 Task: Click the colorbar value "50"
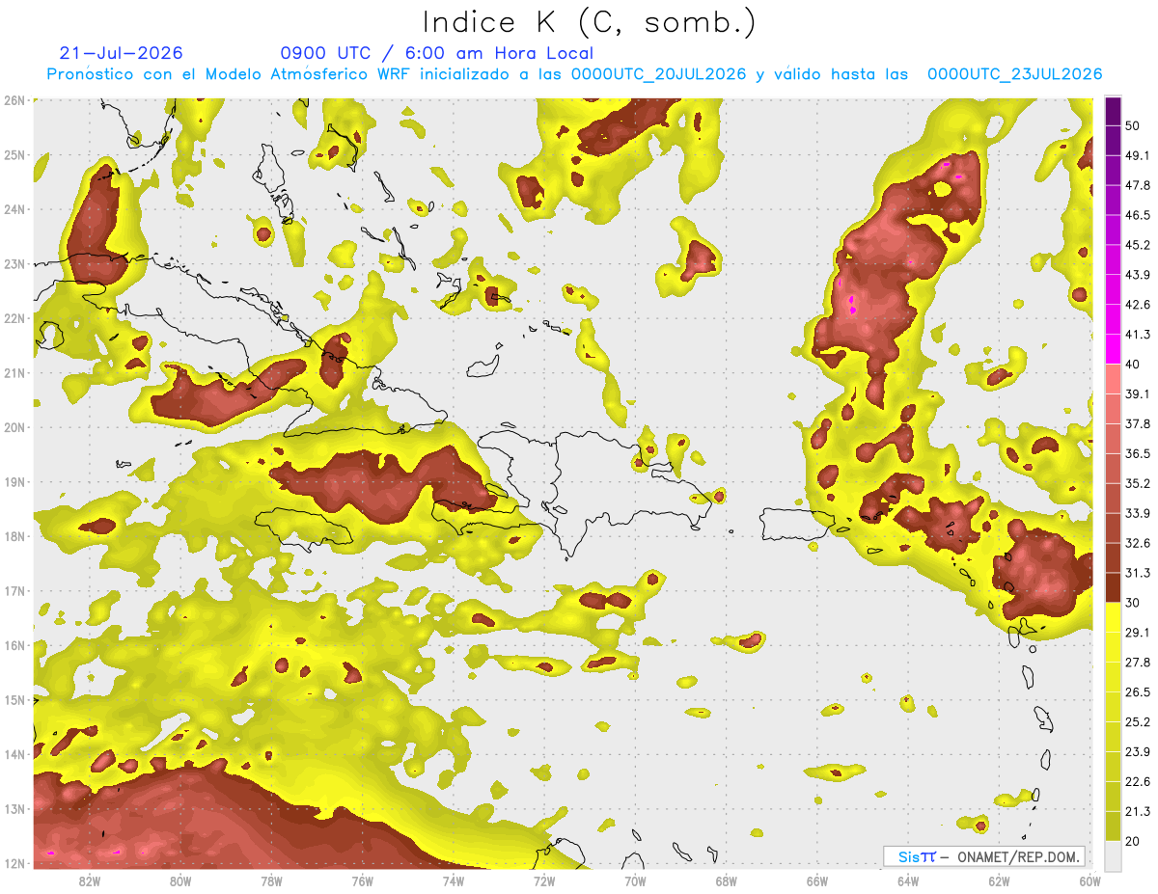(1133, 125)
